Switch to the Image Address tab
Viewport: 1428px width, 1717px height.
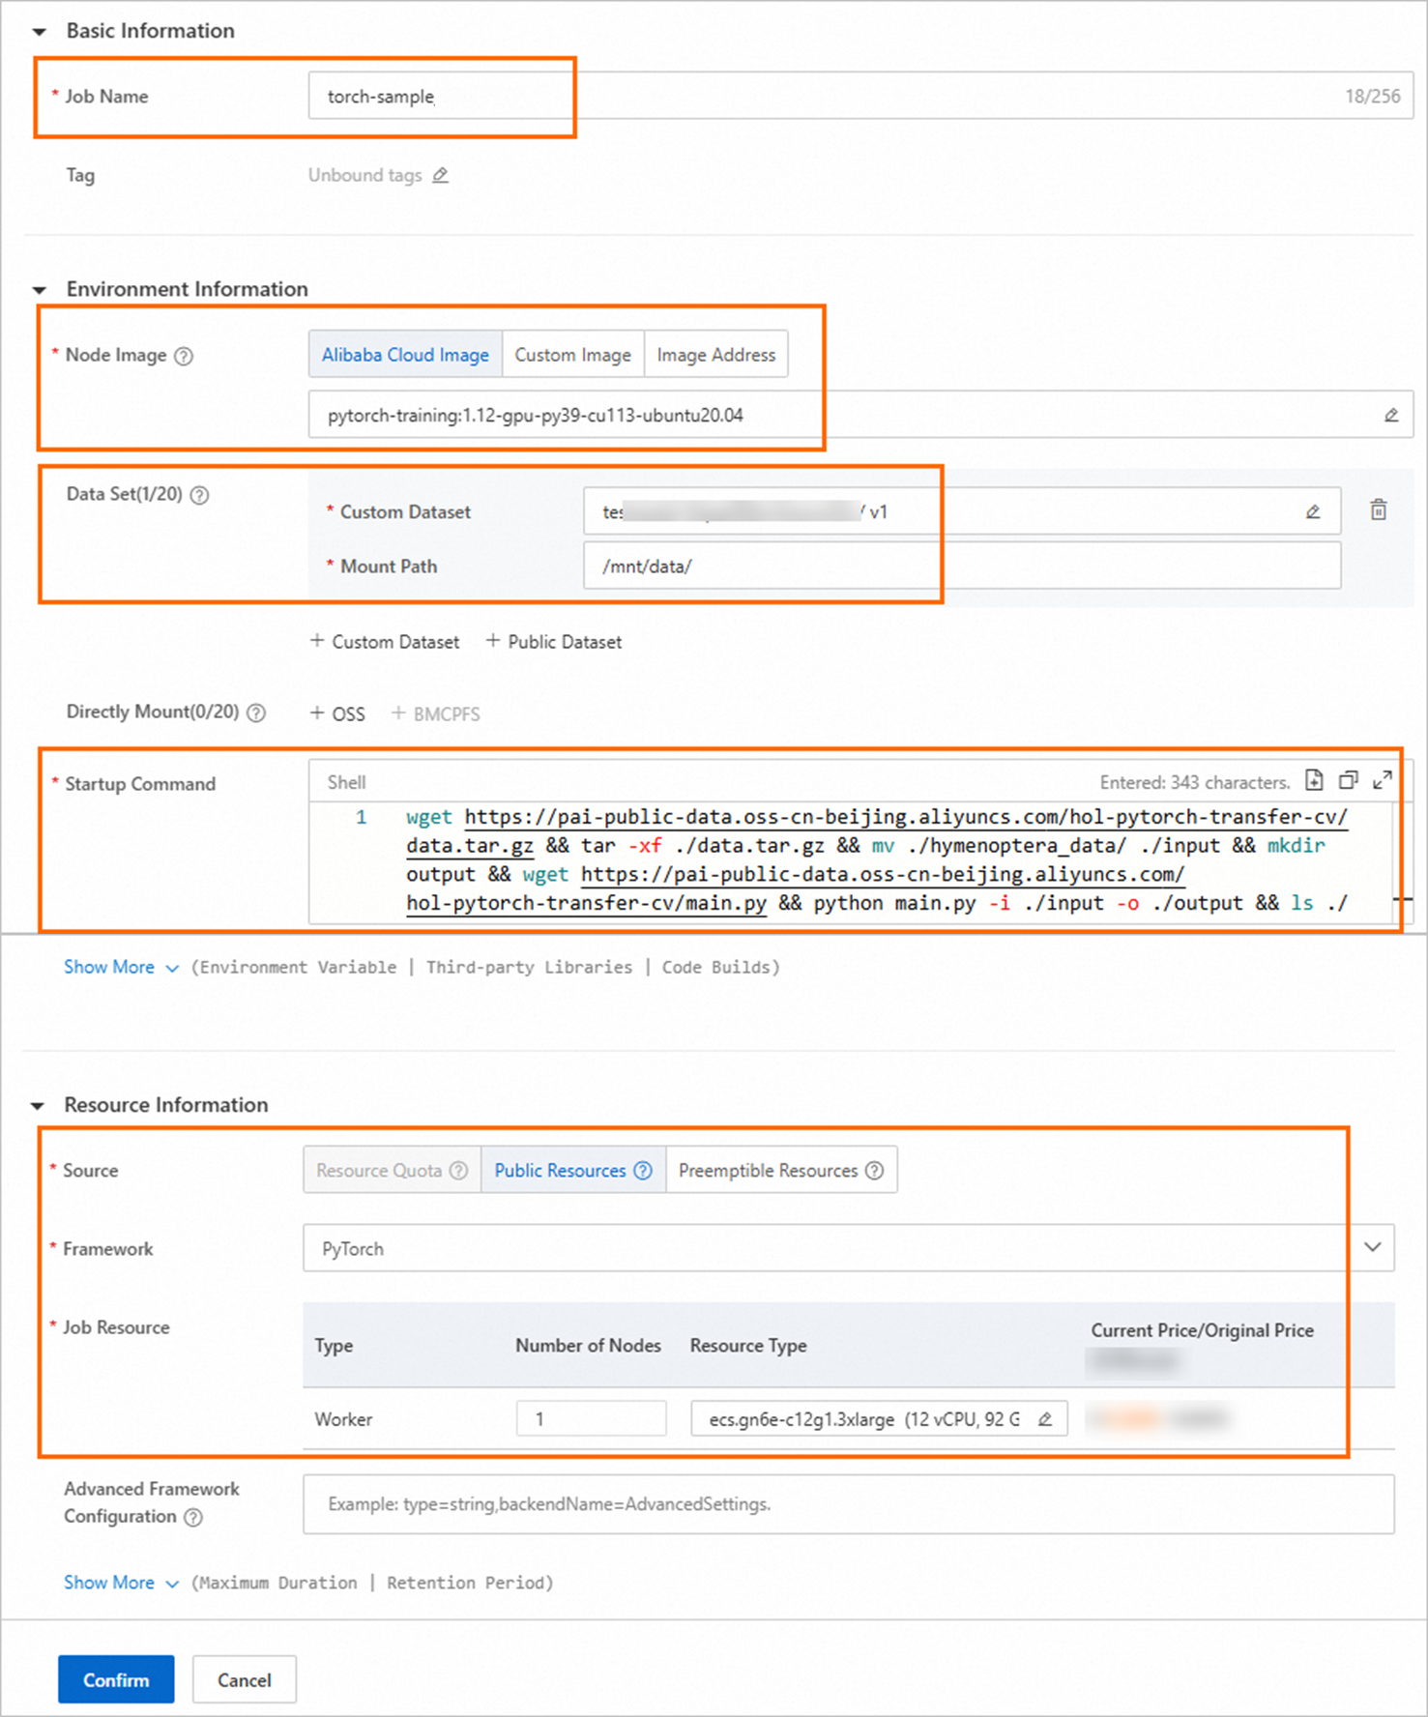[716, 355]
